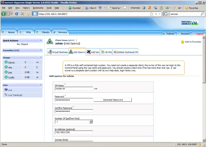Collapse the Favorites panel
Viewport: 206px width, 147px height.
click(x=41, y=50)
